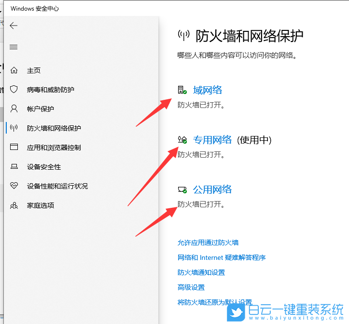Screen dimensions: 349x324
Task: Open 设备性能和运行状况 sidebar entry
Action: click(57, 186)
